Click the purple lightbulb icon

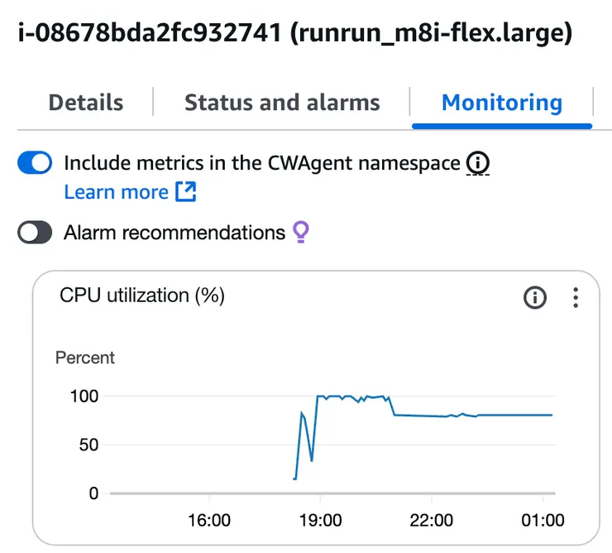(301, 233)
